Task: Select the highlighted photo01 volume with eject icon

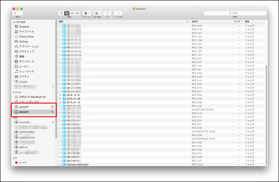Action: (x=34, y=112)
